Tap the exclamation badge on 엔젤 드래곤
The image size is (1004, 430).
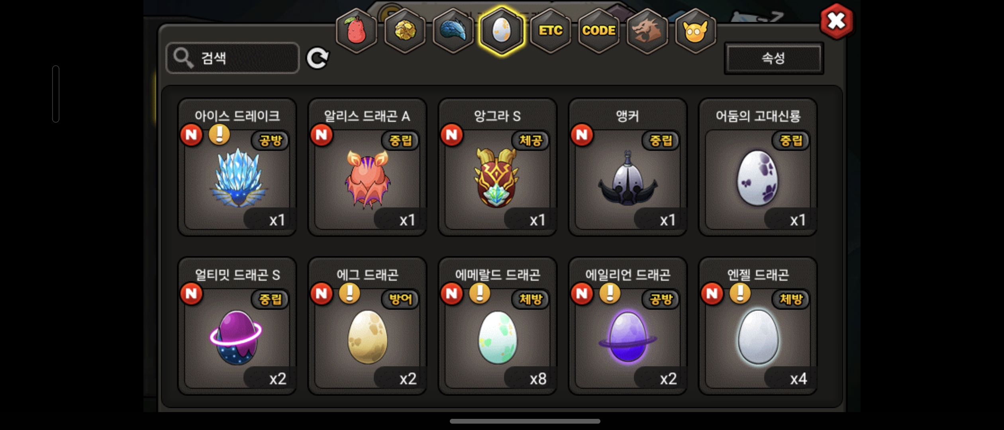[x=740, y=293]
